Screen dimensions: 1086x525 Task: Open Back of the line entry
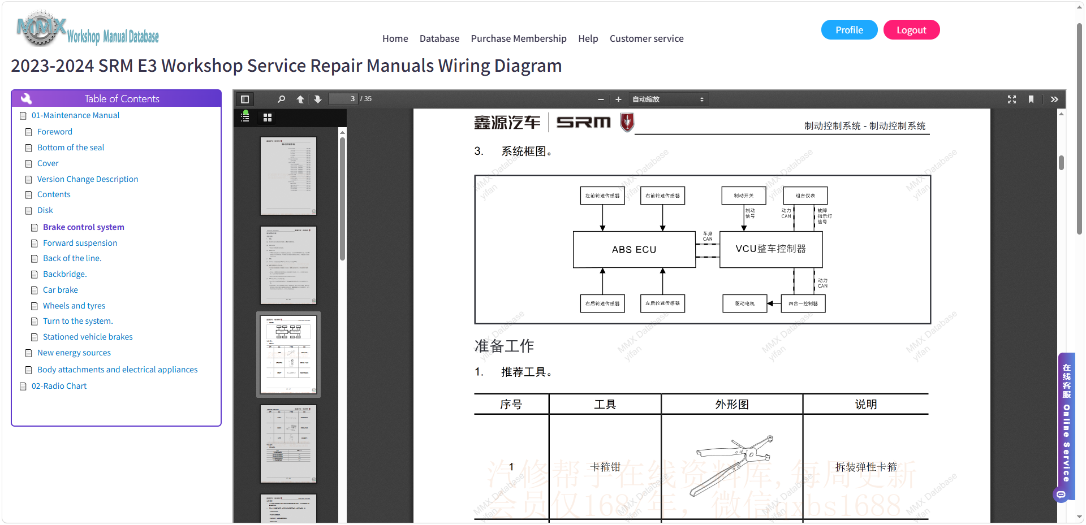pyautogui.click(x=72, y=258)
